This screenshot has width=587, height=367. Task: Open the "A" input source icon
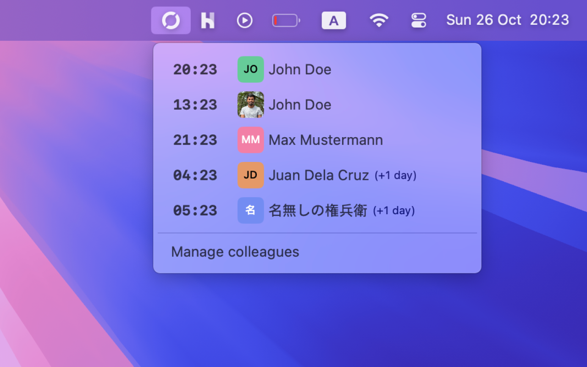[333, 20]
